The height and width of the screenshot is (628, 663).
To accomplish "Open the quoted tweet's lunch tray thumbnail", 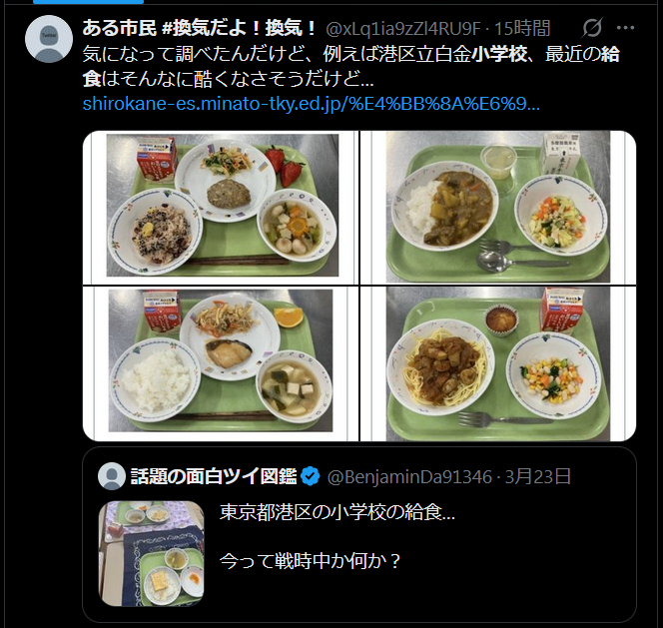I will pos(152,553).
